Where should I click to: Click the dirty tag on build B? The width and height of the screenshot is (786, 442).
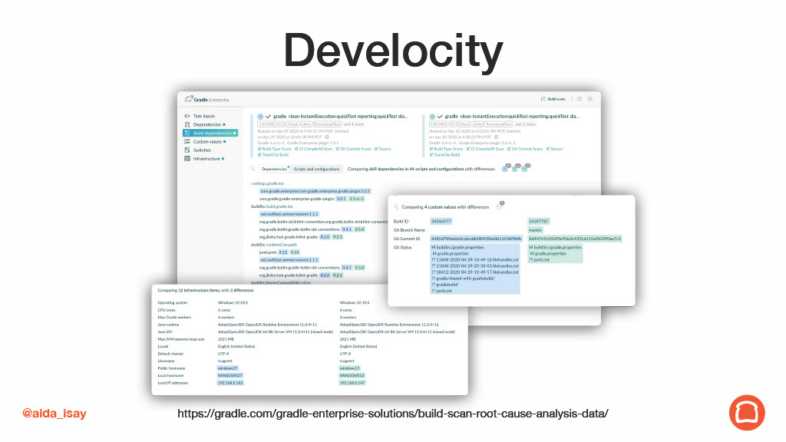tap(477, 124)
